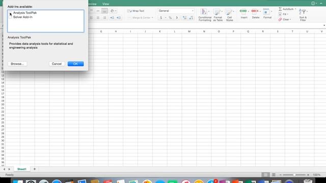Zoom in with plus button
This screenshot has height=183, width=326.
308,175
